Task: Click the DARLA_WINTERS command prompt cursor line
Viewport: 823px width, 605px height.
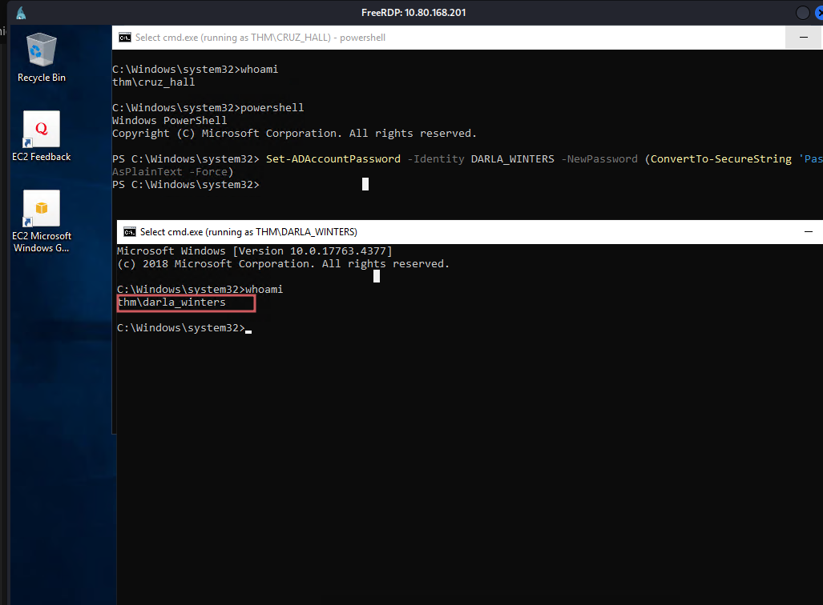Action: [x=181, y=328]
